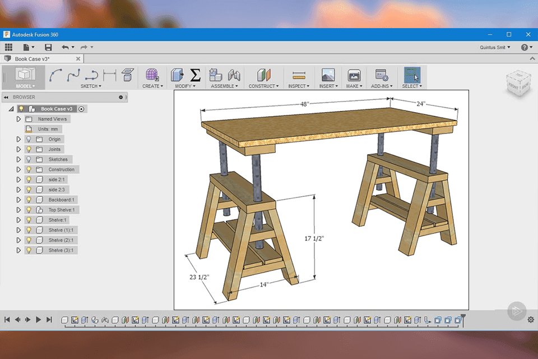Click the Insert image icon

(328, 75)
